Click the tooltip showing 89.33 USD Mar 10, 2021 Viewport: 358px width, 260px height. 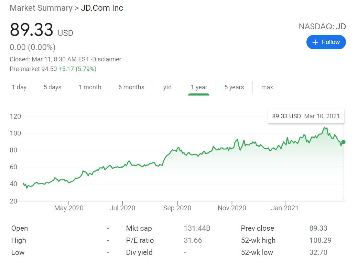point(306,116)
